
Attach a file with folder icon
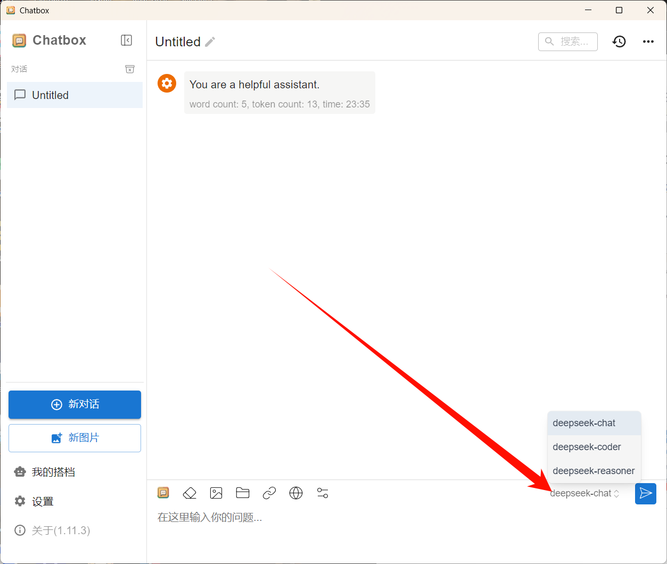tap(243, 493)
